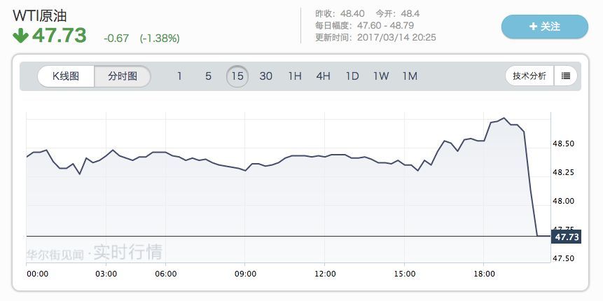This screenshot has width=603, height=301.
Task: Choose the 1D daily interval
Action: pyautogui.click(x=352, y=76)
